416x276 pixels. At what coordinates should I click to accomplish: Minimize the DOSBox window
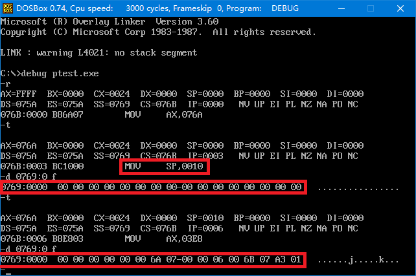(341, 8)
